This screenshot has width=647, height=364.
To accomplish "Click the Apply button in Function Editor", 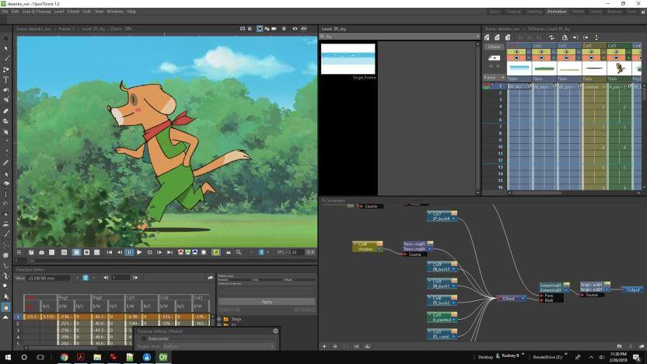I will [x=267, y=302].
